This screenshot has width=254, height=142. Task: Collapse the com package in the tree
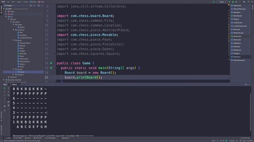point(9,19)
